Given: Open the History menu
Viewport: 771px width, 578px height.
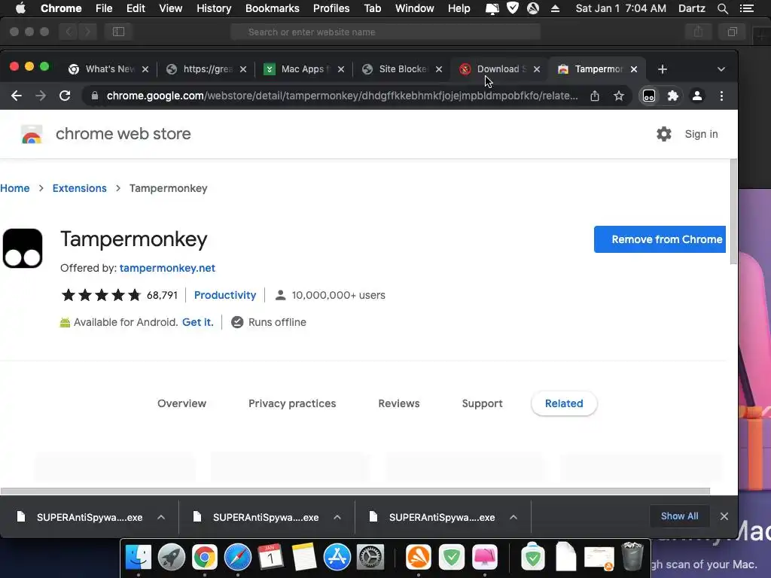Looking at the screenshot, I should click(x=214, y=8).
